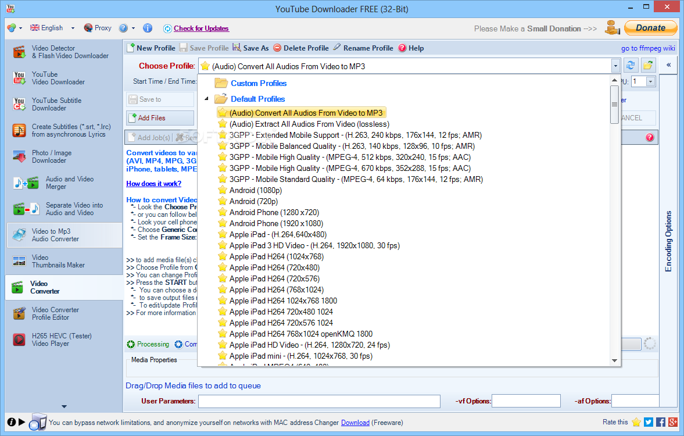The width and height of the screenshot is (684, 436).
Task: Open Video Detector & Flash Video Downloader
Action: (x=64, y=52)
